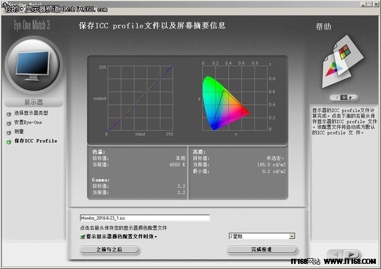Go back with the left arrow button
This screenshot has width=381, height=269.
pyautogui.click(x=336, y=254)
